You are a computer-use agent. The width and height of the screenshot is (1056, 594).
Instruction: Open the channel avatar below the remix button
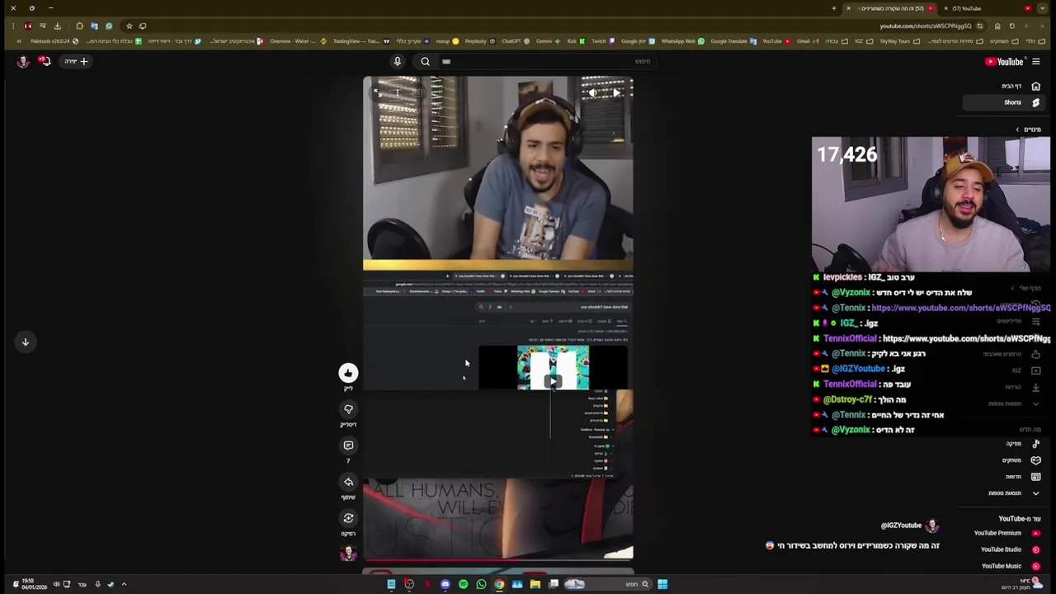[x=348, y=553]
